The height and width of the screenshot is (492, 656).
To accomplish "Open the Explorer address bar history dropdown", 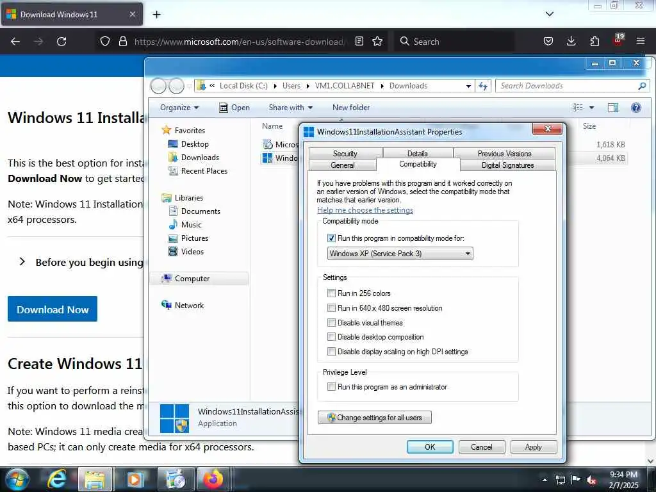I will pyautogui.click(x=468, y=86).
